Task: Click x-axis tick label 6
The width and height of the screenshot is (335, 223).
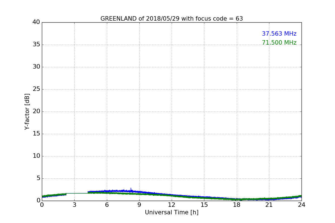Action: [x=107, y=205]
